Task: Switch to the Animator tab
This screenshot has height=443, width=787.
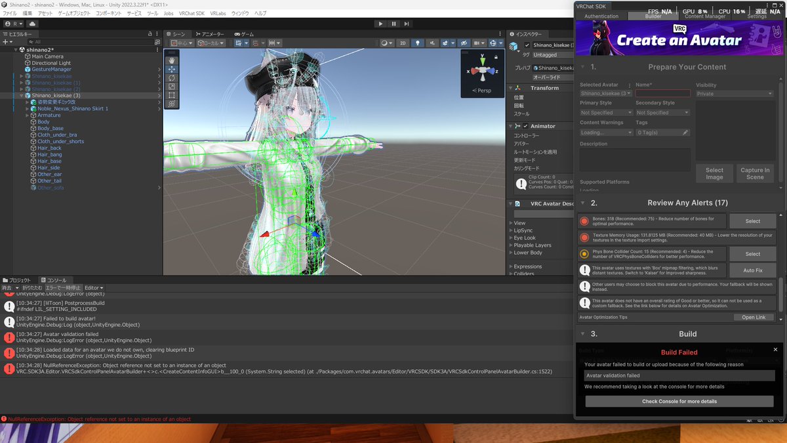Action: (210, 34)
